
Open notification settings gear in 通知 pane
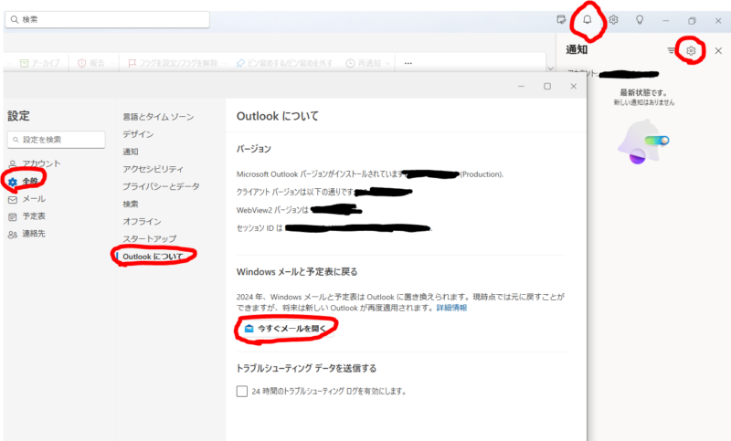coord(691,50)
